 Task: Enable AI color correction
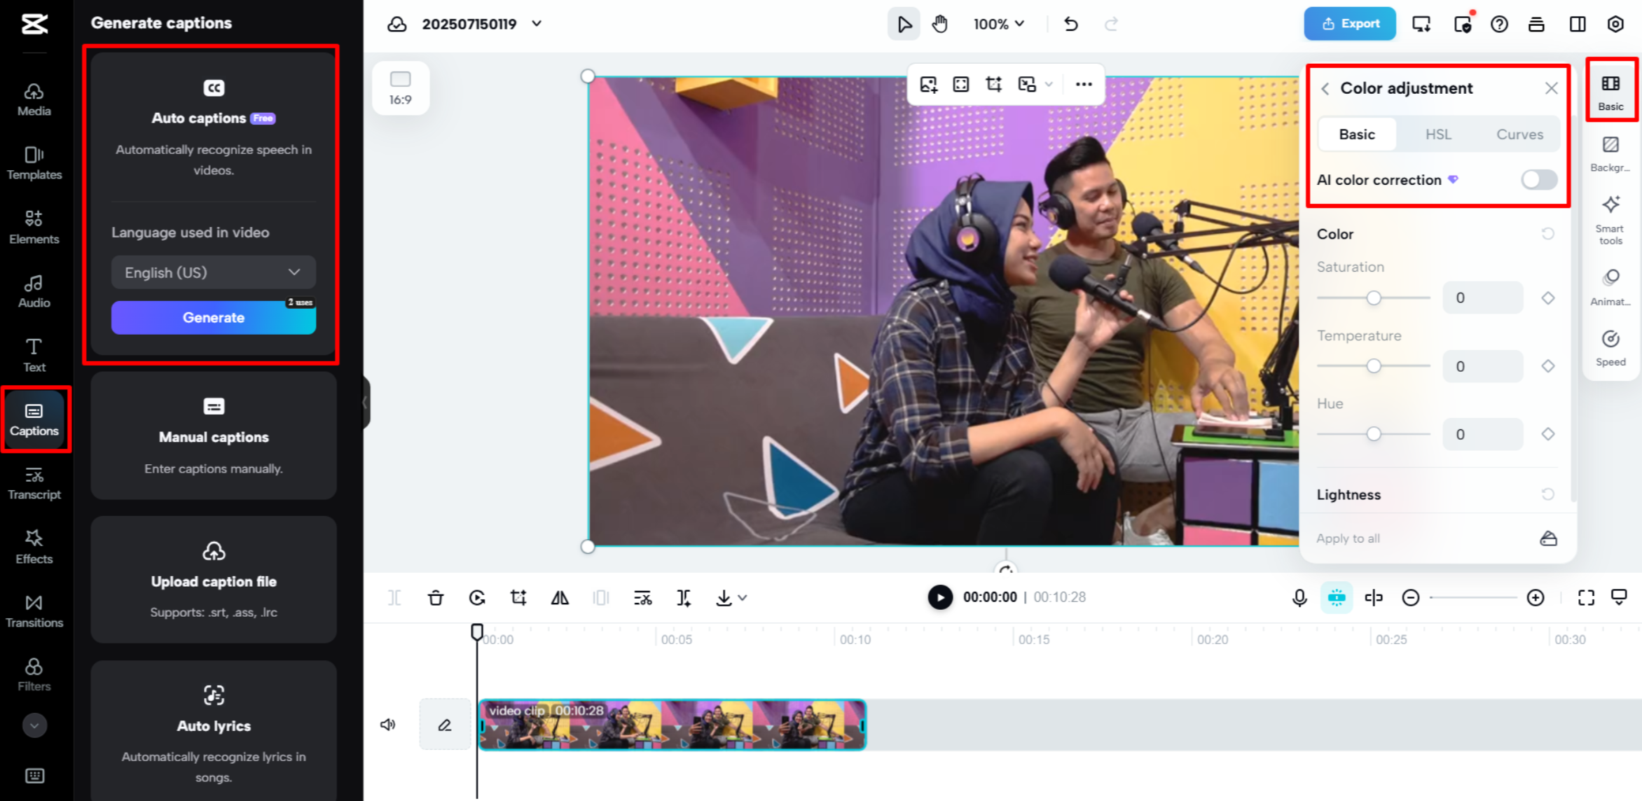click(1538, 180)
